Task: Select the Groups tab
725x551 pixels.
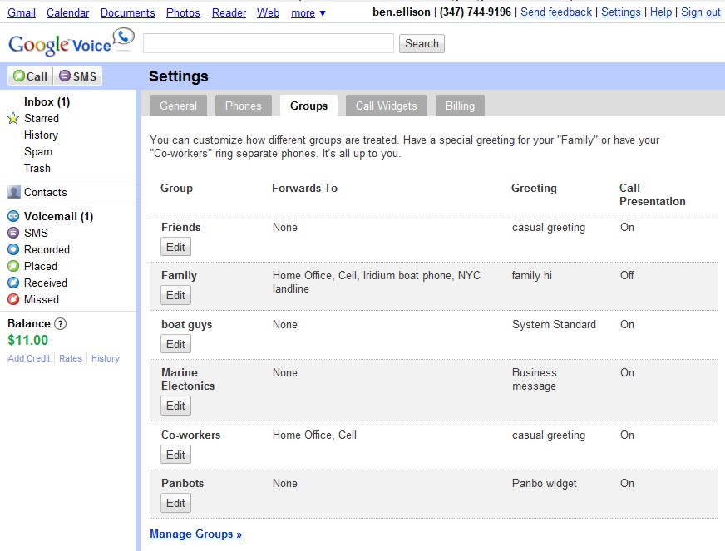Action: point(308,106)
